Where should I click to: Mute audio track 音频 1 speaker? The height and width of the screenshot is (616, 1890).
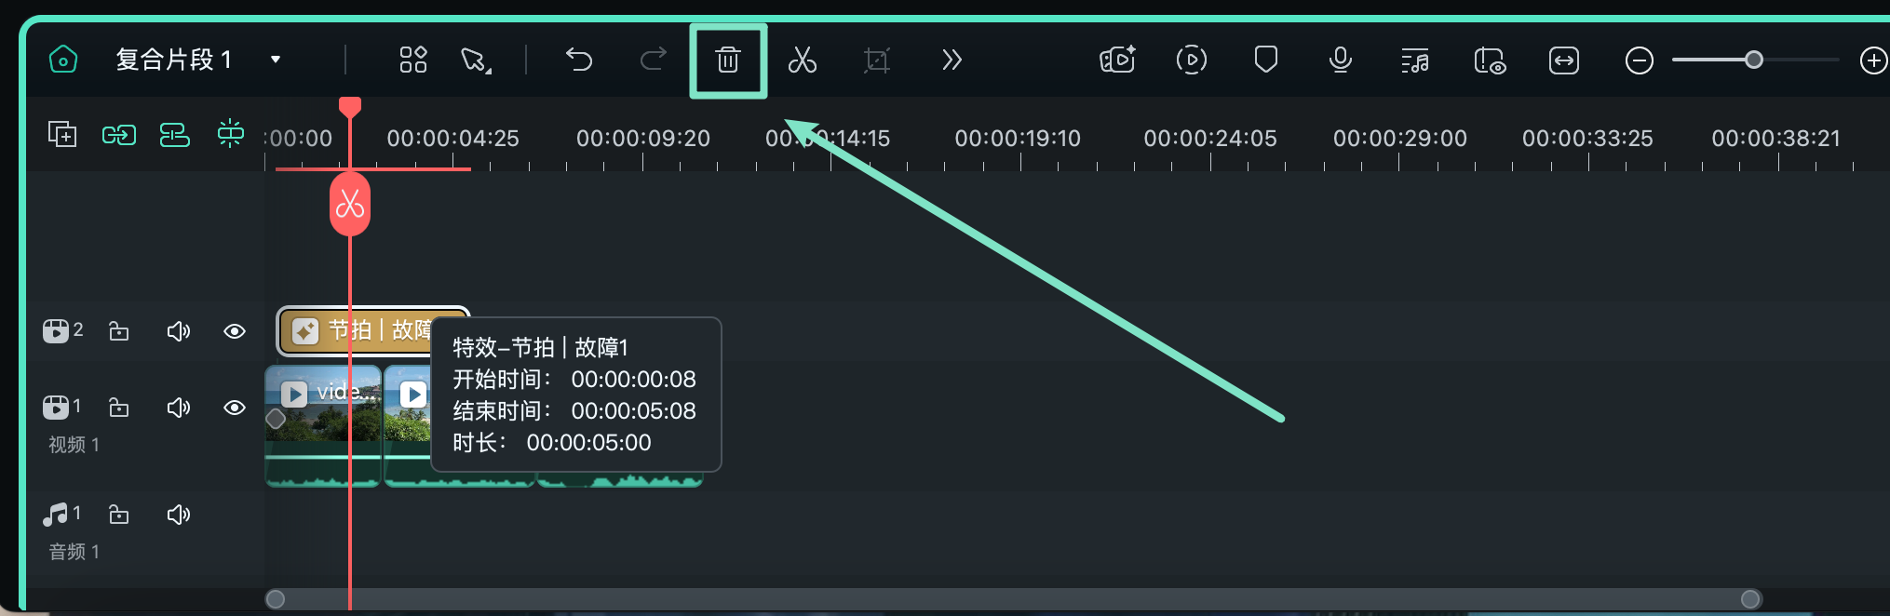click(178, 515)
